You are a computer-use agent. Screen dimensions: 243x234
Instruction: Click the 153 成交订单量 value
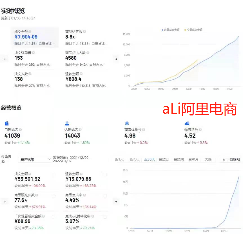(x=19, y=58)
